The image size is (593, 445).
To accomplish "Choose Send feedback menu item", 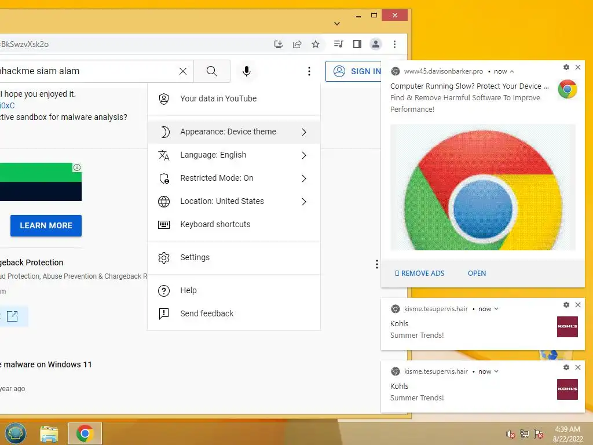I will coord(234,313).
